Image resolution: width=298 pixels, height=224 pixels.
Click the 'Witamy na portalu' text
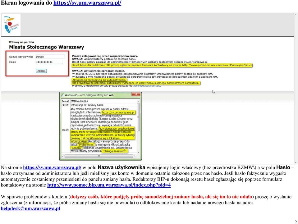21,42
